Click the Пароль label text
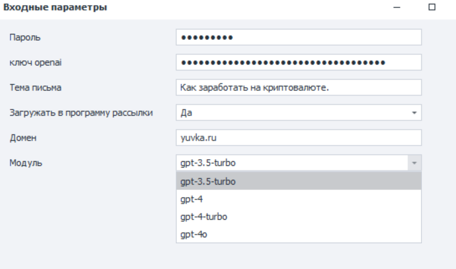 22,37
